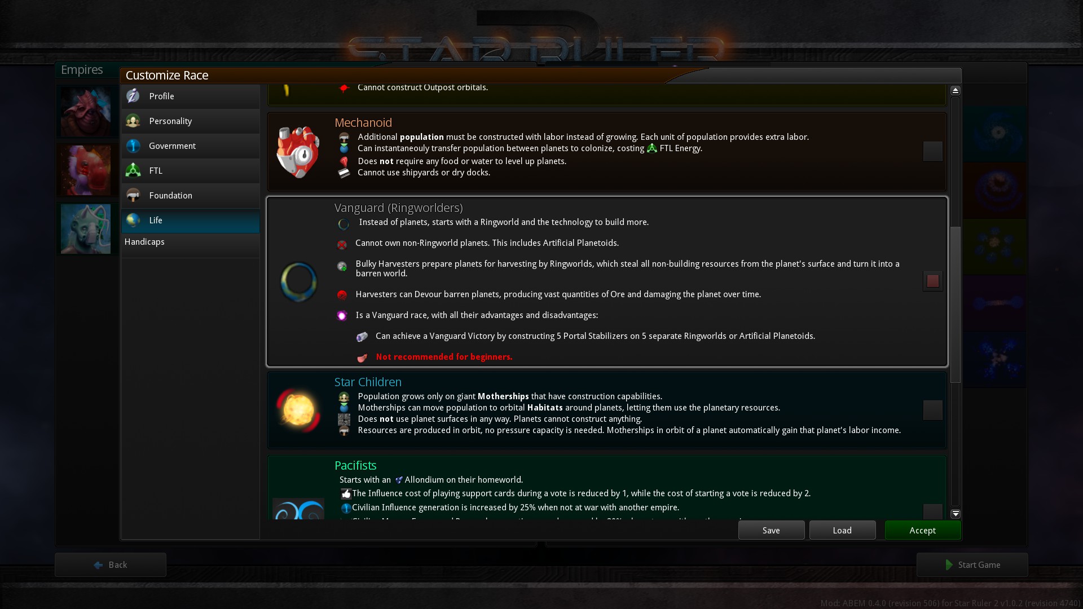Click the Profile menu icon
1083x609 pixels.
133,95
